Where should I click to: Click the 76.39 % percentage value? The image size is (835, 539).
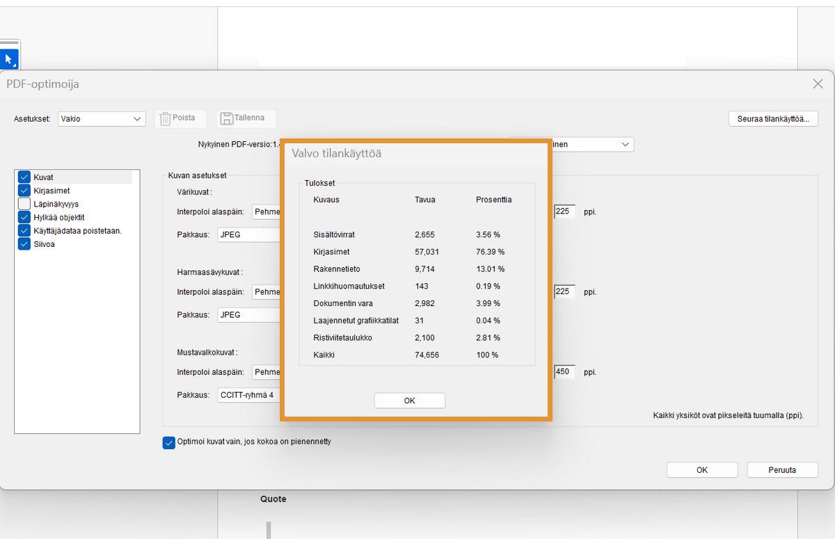tap(490, 252)
